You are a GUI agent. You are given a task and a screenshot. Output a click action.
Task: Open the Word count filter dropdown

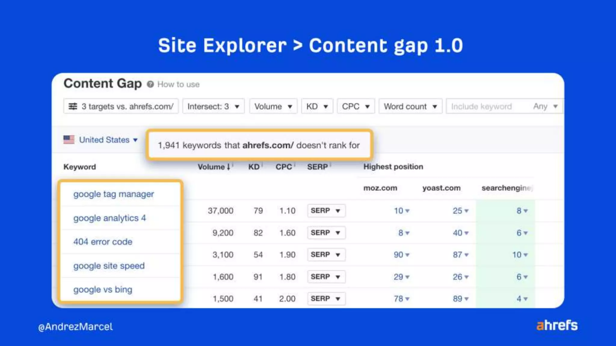[411, 106]
